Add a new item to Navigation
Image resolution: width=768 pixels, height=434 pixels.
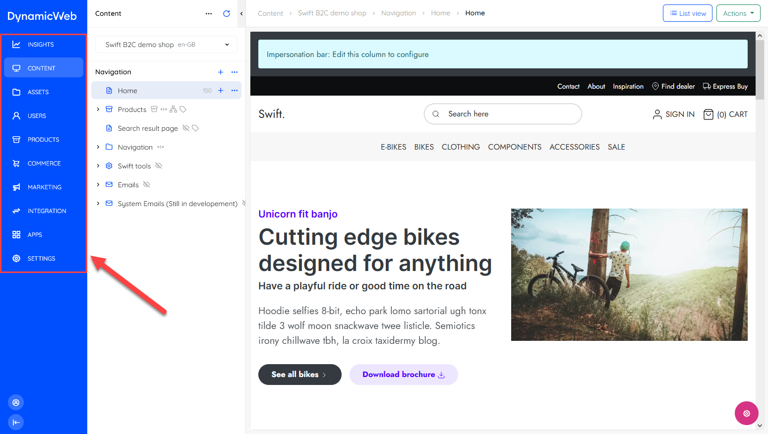(x=221, y=72)
